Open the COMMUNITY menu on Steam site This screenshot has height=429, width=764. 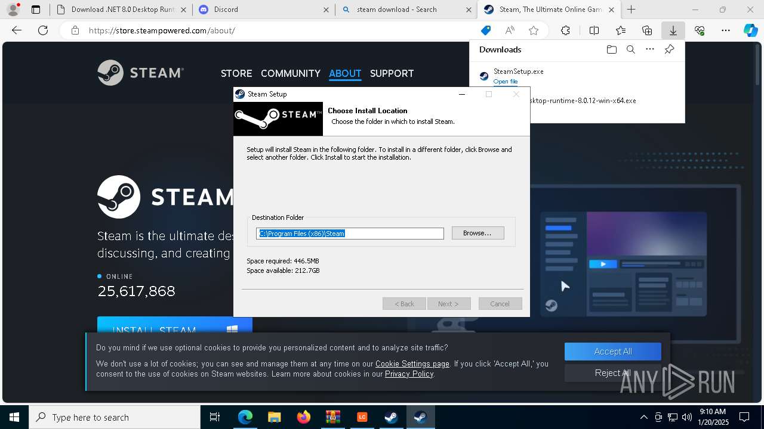point(291,73)
